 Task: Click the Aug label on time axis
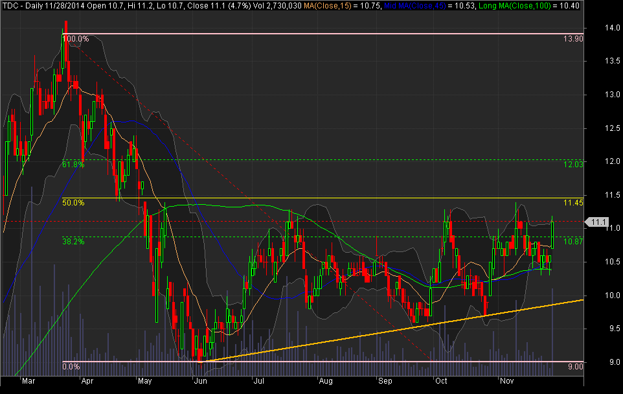[x=325, y=381]
